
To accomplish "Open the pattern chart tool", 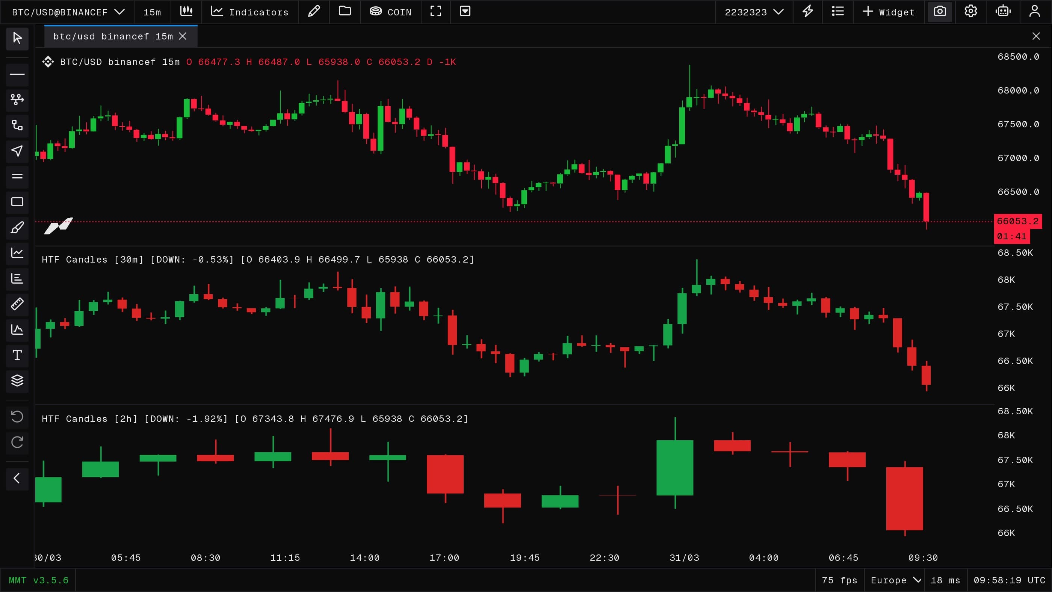I will 17,330.
